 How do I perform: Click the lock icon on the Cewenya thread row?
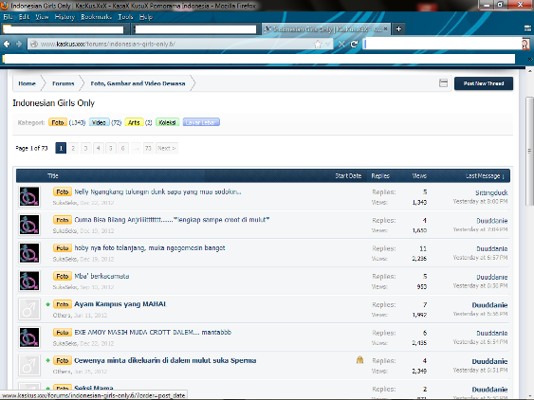(359, 360)
